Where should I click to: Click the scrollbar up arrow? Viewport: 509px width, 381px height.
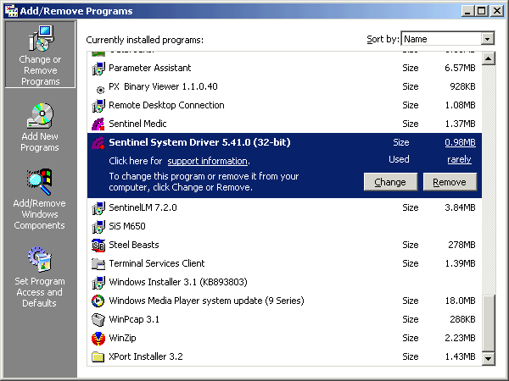pos(489,58)
